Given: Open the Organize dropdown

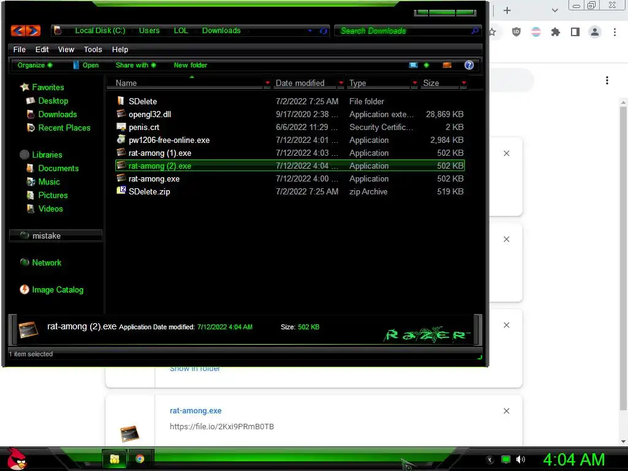Looking at the screenshot, I should 35,65.
